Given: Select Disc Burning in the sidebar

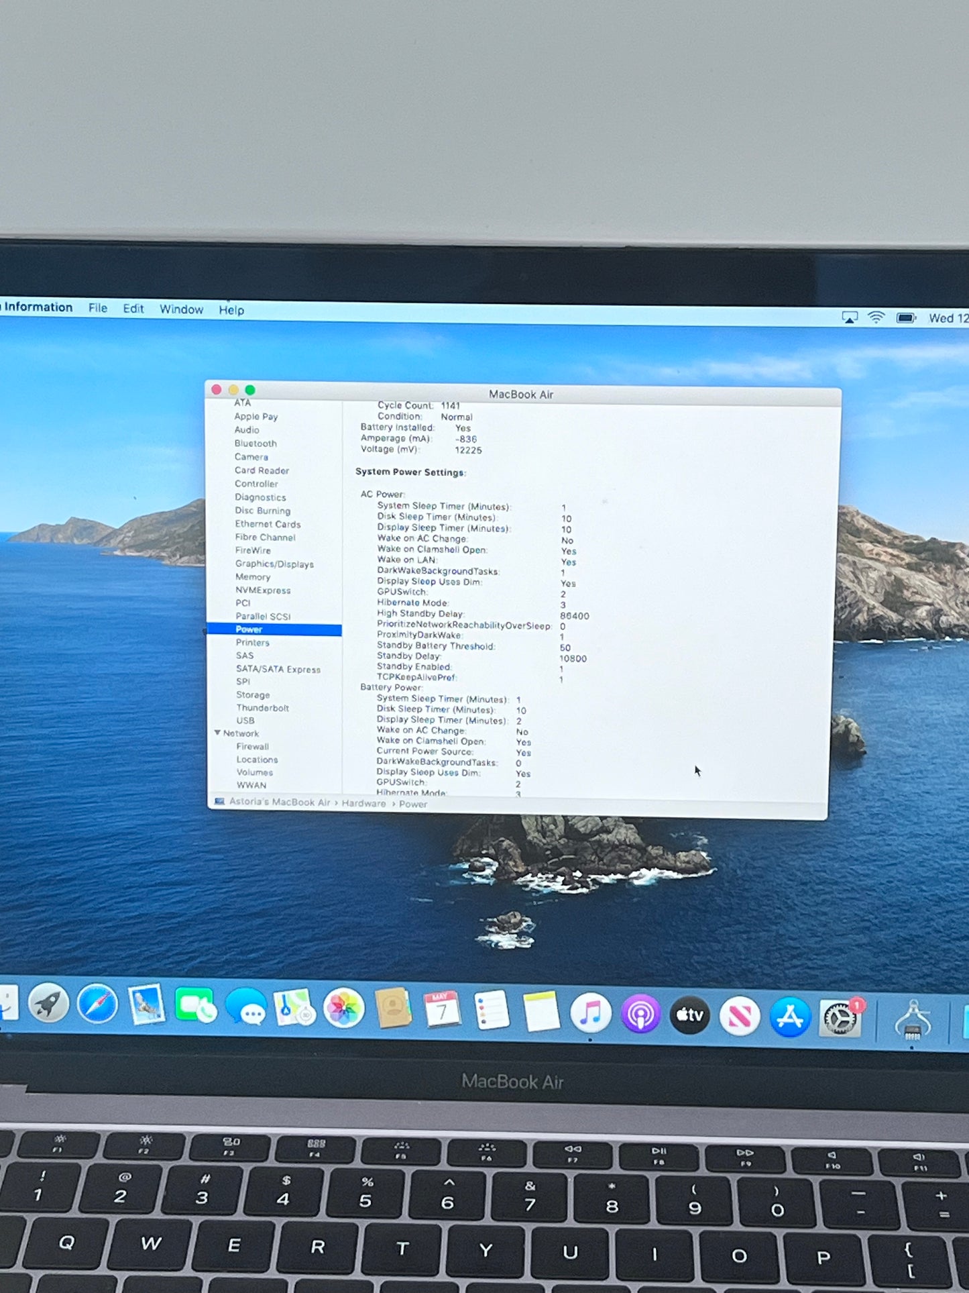Looking at the screenshot, I should click(262, 511).
